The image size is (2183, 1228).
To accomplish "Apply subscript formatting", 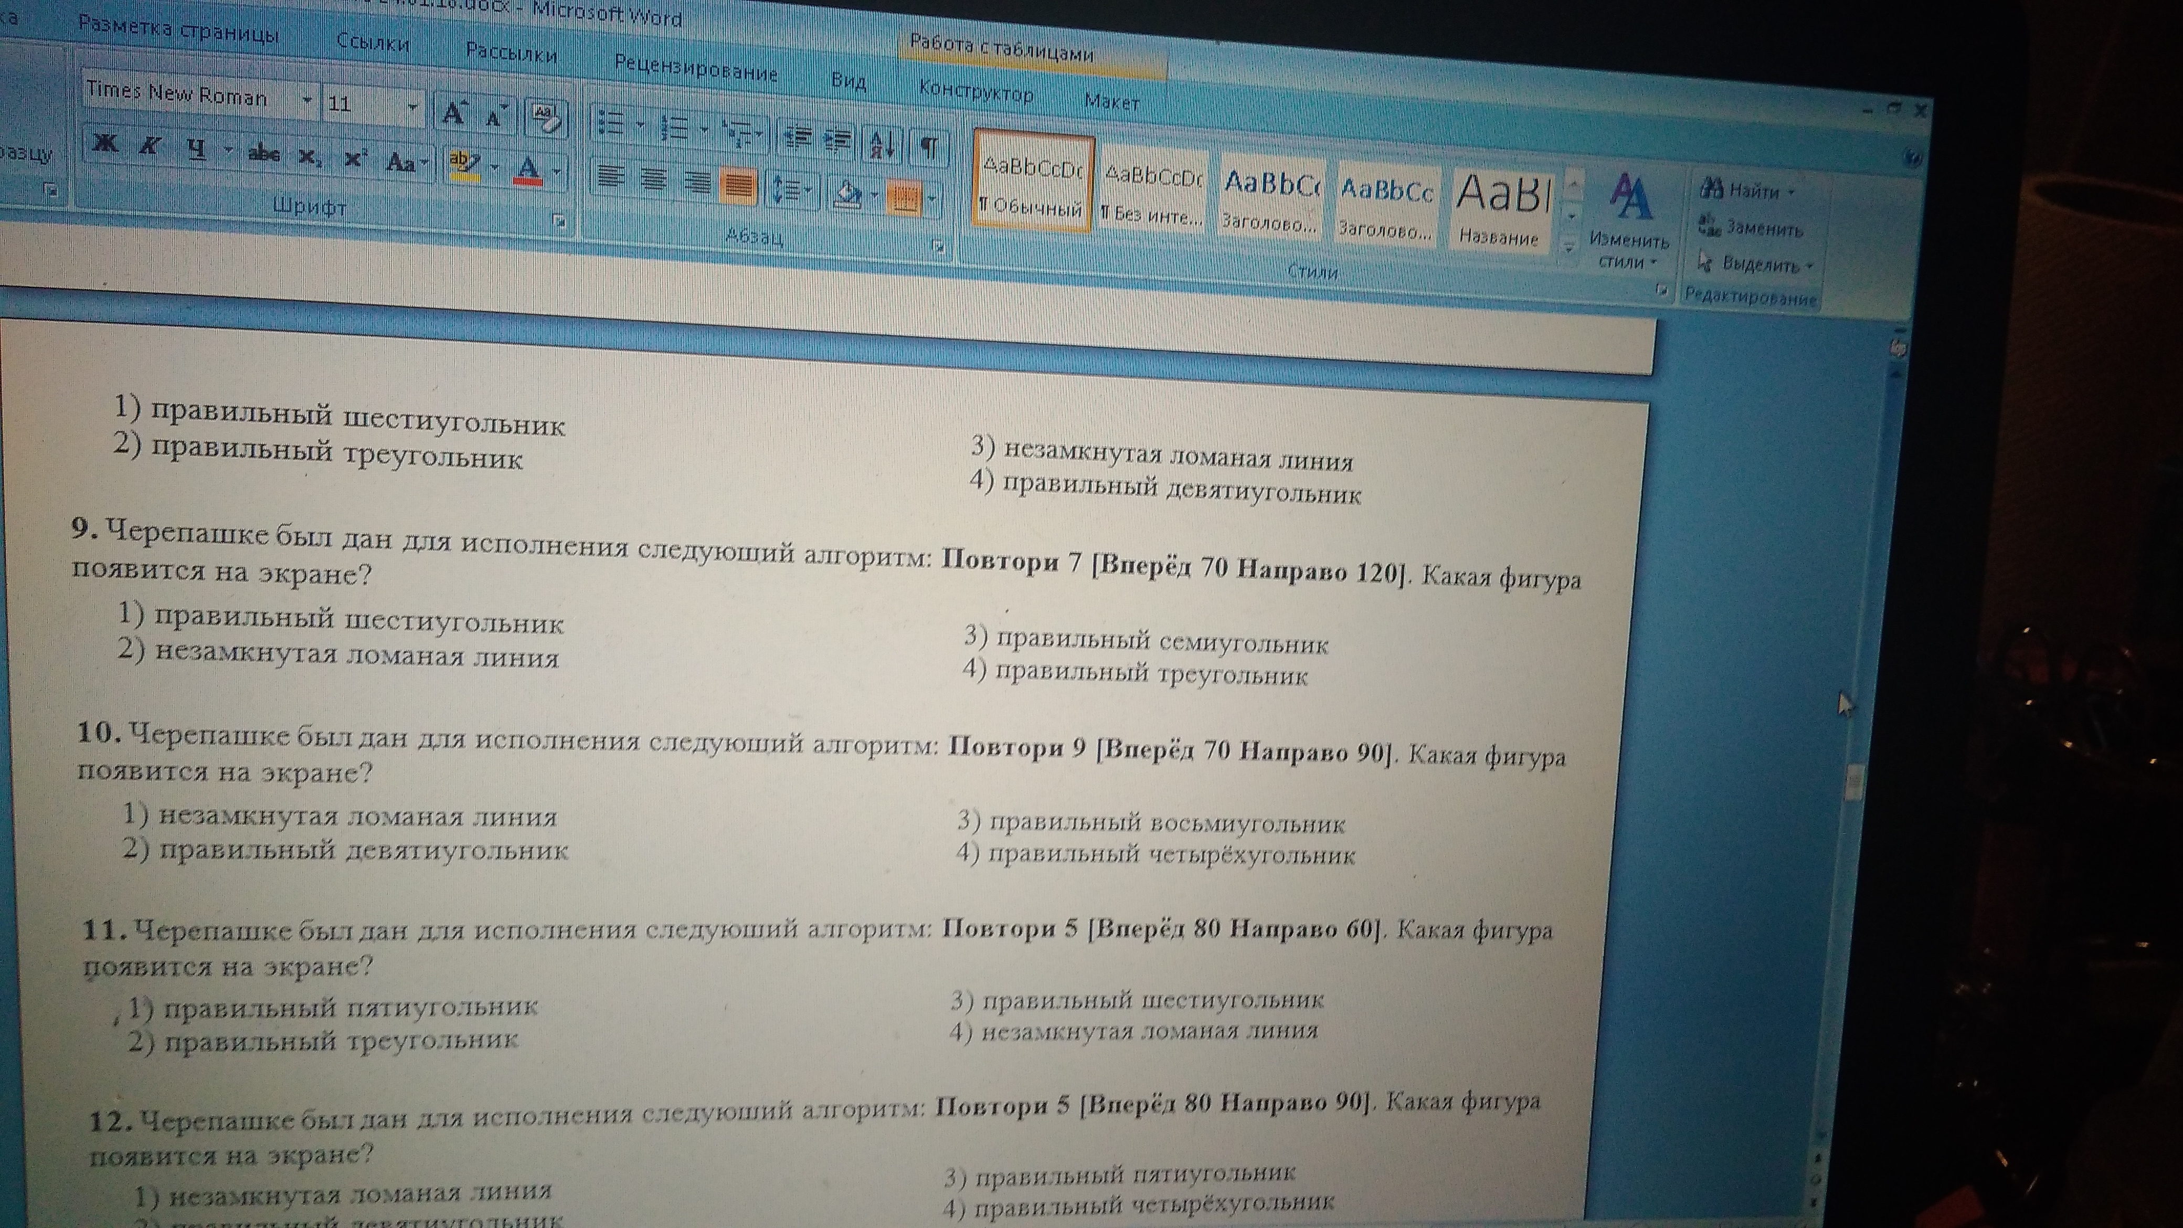I will pos(309,157).
